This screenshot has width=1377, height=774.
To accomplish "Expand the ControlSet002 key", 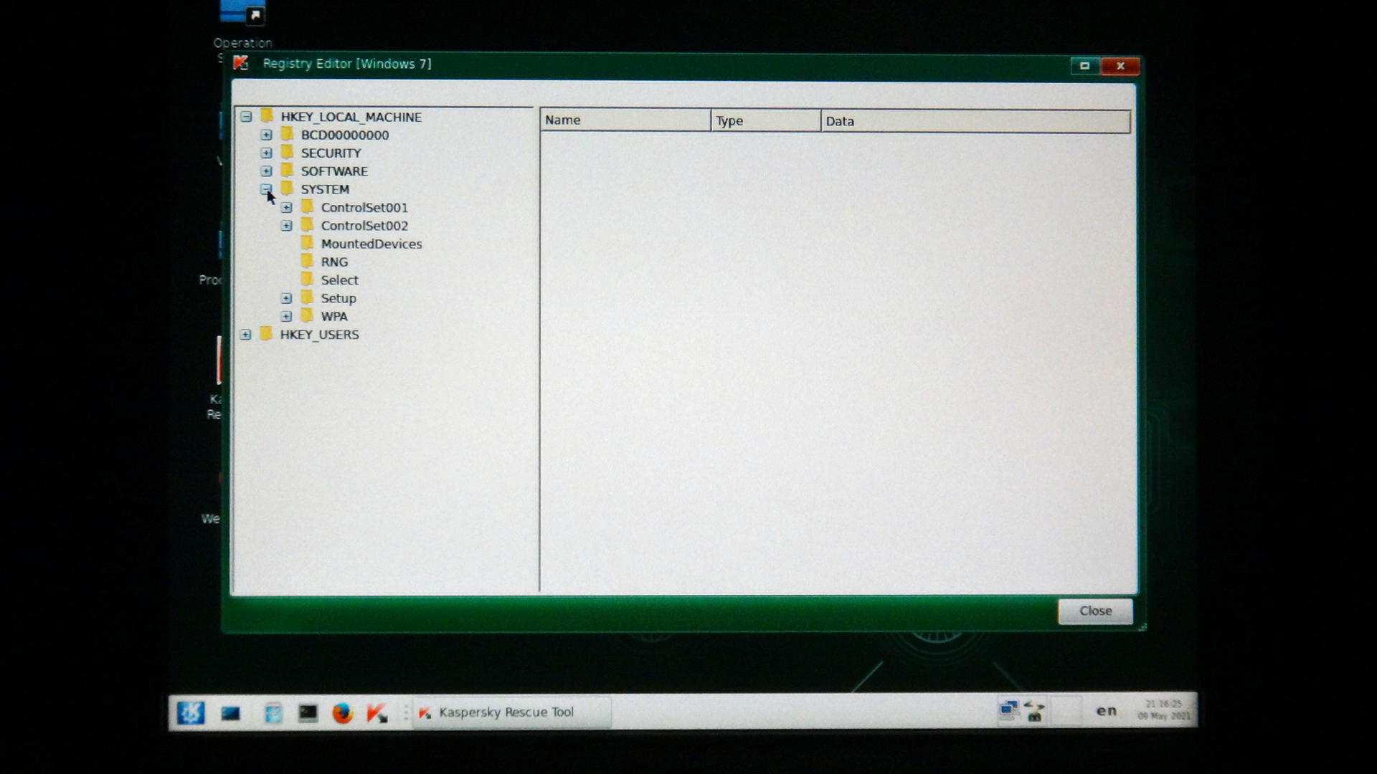I will click(286, 226).
